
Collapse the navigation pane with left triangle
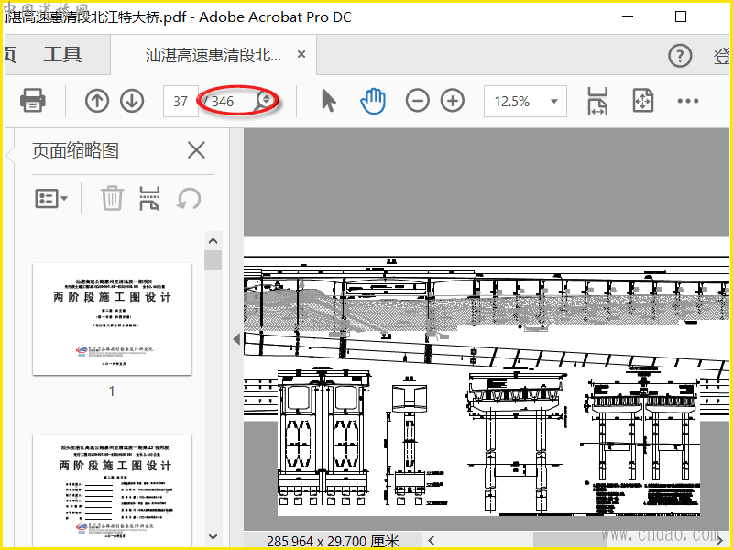pos(236,339)
